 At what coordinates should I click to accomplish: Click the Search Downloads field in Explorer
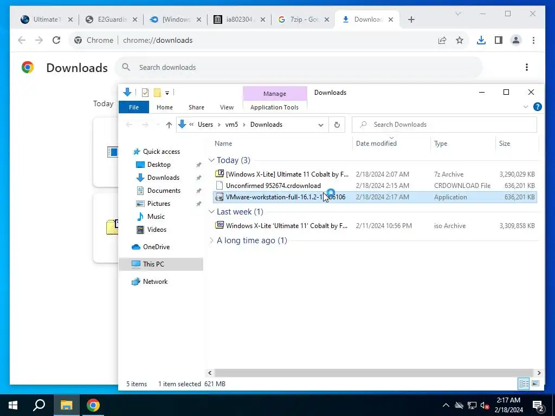click(x=444, y=125)
